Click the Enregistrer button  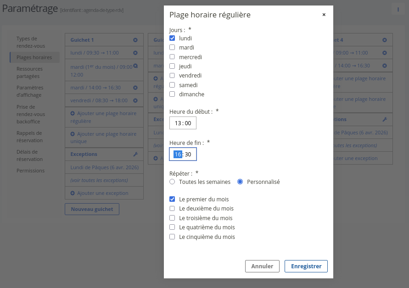(306, 266)
